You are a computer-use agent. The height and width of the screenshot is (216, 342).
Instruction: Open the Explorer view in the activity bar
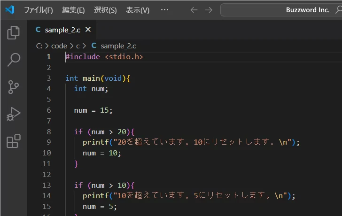click(x=14, y=33)
